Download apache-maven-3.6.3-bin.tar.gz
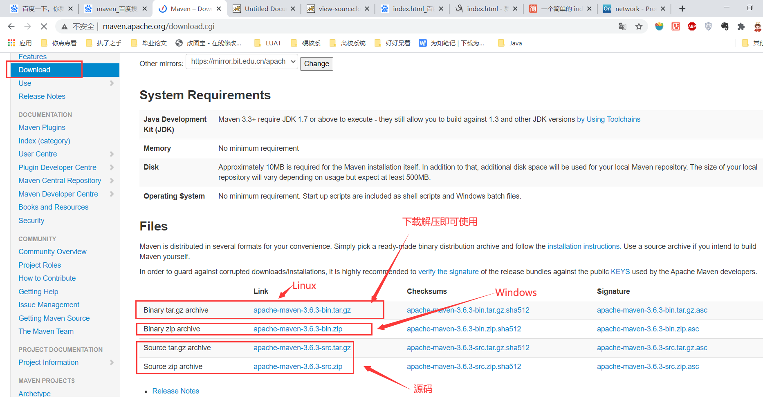Image resolution: width=763 pixels, height=398 pixels. click(302, 310)
